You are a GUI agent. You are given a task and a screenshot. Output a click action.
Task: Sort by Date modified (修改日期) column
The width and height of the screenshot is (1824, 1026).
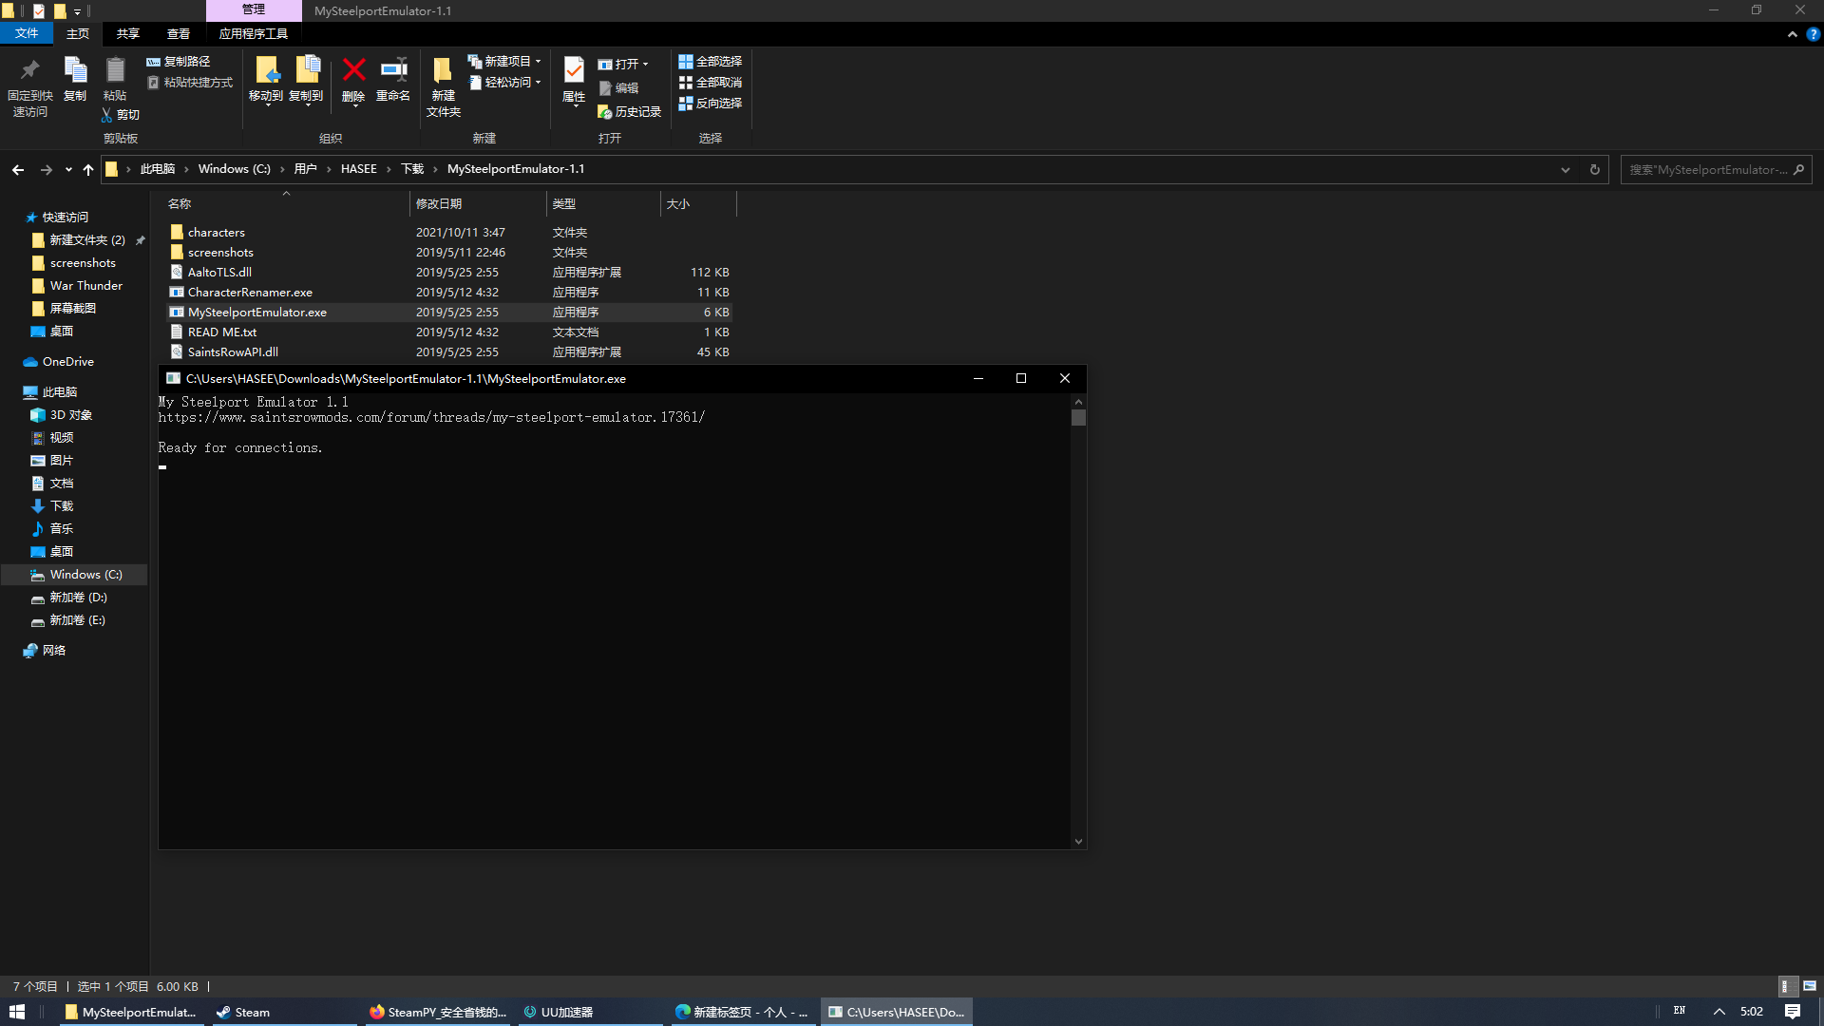click(478, 204)
